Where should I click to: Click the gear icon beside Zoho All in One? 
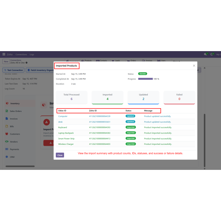(26, 63)
